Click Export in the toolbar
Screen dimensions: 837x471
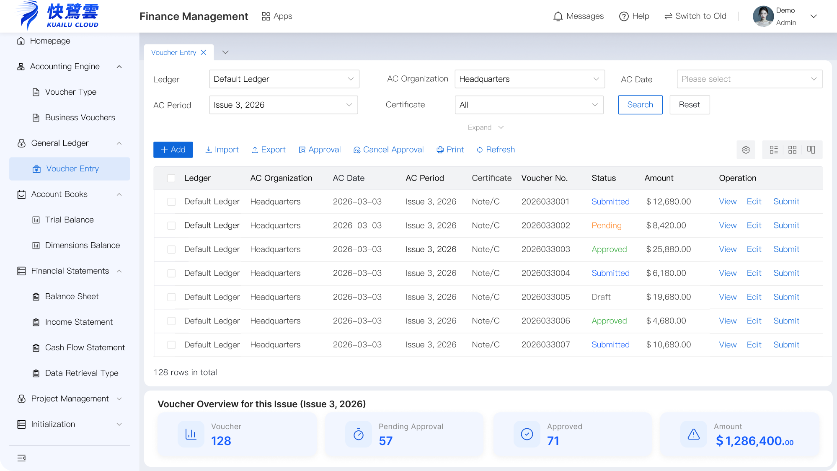(x=269, y=150)
